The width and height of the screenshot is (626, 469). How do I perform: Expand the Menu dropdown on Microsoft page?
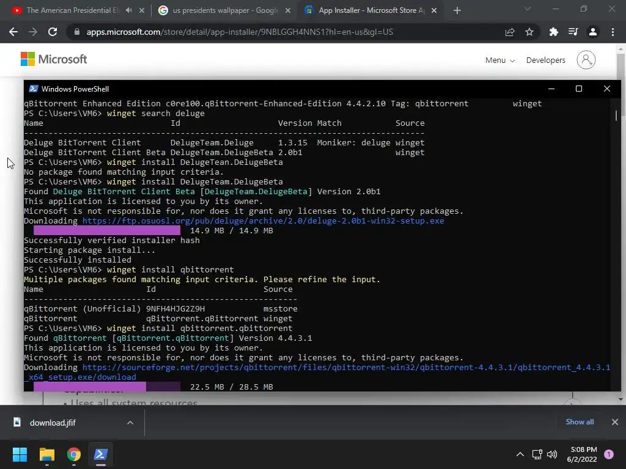coord(500,60)
